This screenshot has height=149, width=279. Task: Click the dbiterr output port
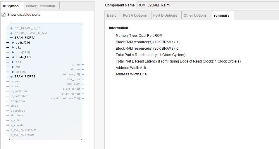(x=76, y=69)
